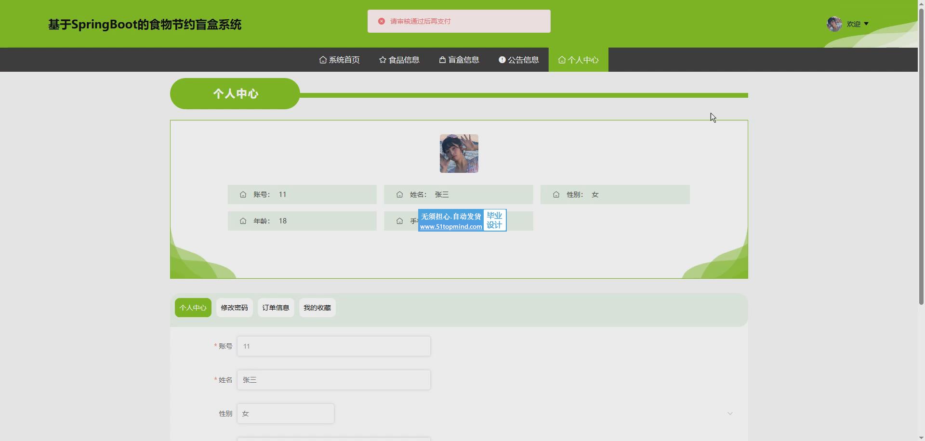Click the bag icon beside 盲盒信息
Viewport: 925px width, 441px height.
(442, 60)
